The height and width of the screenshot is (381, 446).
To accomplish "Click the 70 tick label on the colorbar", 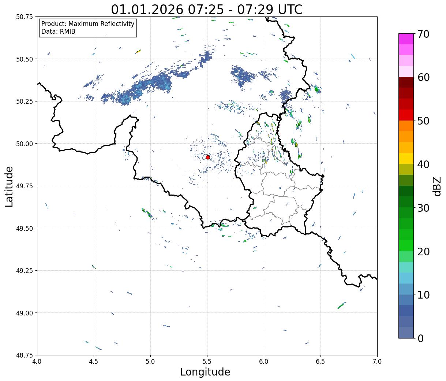I will click(423, 34).
